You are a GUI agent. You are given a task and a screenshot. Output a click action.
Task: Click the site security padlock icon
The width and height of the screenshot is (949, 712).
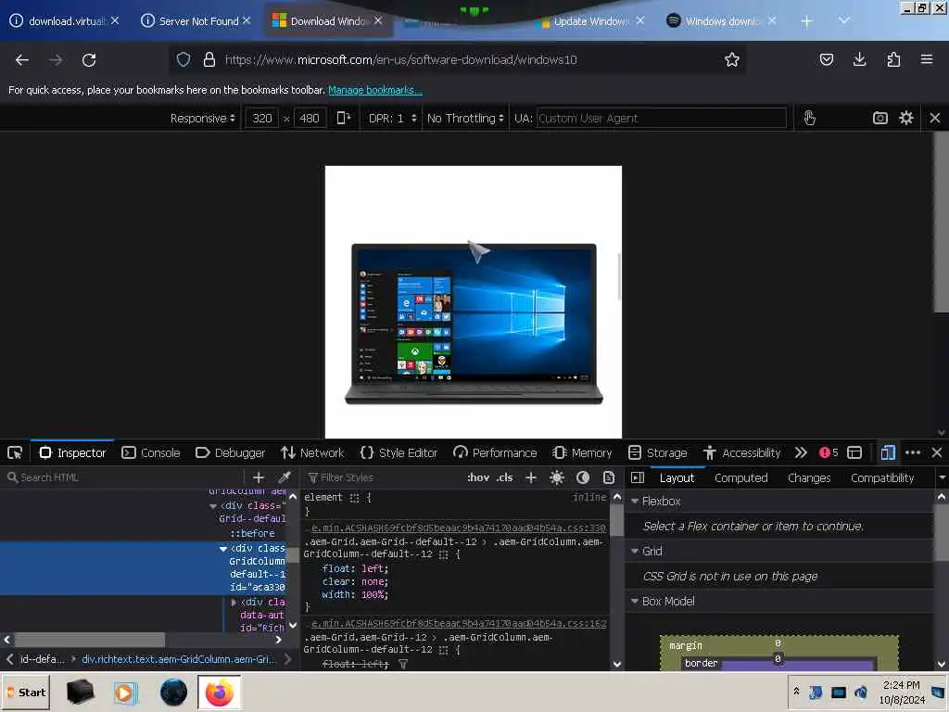click(x=209, y=59)
